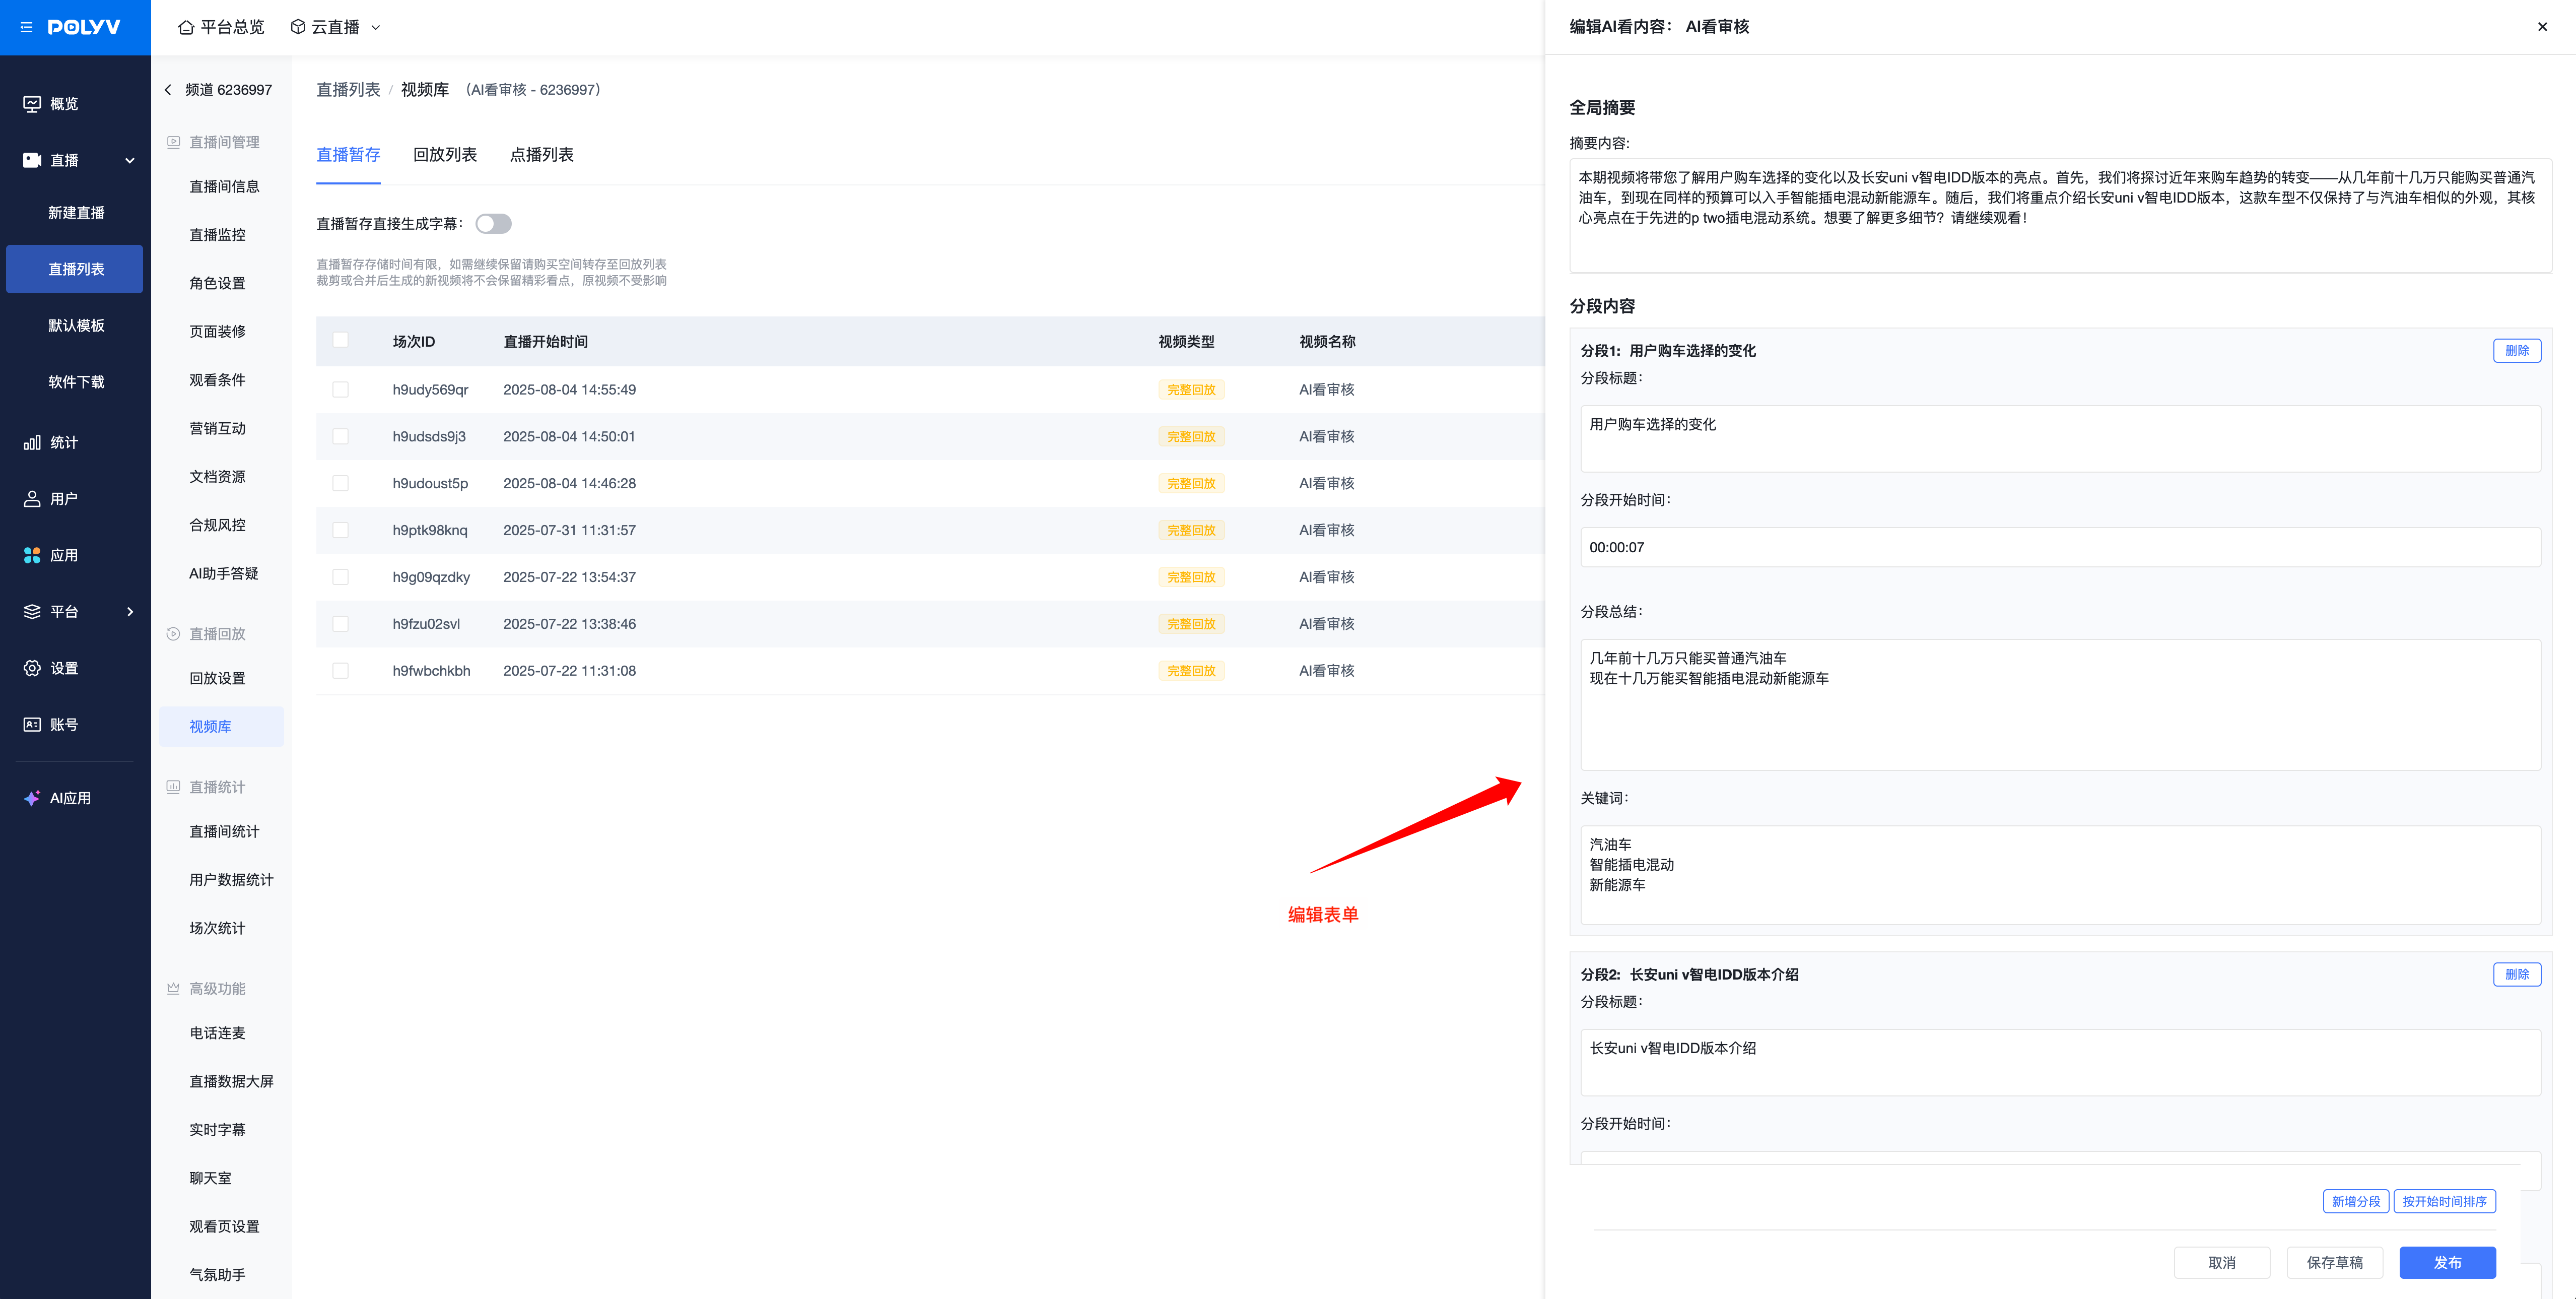The width and height of the screenshot is (2576, 1299).
Task: Click the 摘要内容 text area
Action: point(2060,215)
